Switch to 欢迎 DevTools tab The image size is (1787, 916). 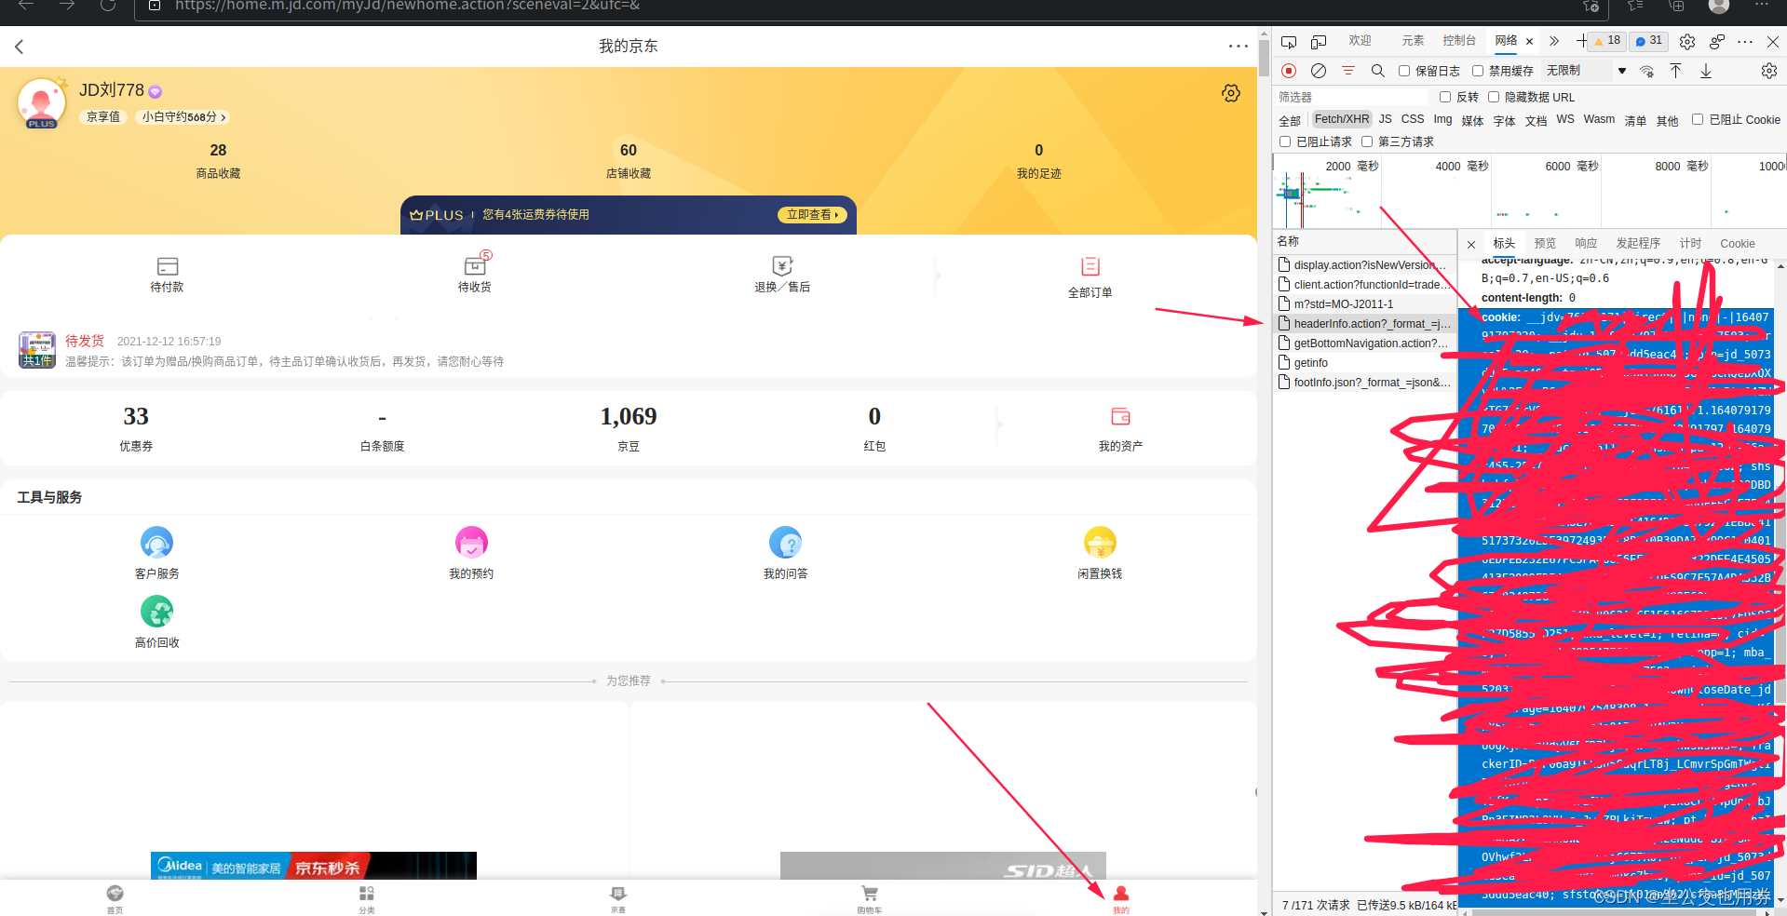tap(1360, 41)
